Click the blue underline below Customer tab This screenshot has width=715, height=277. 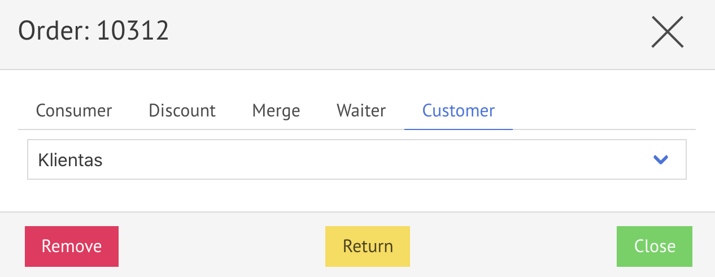[458, 129]
